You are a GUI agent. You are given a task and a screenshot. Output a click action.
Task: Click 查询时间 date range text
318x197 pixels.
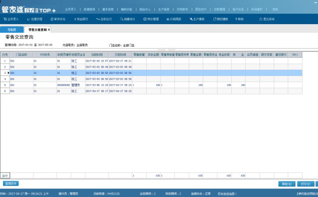[29, 45]
